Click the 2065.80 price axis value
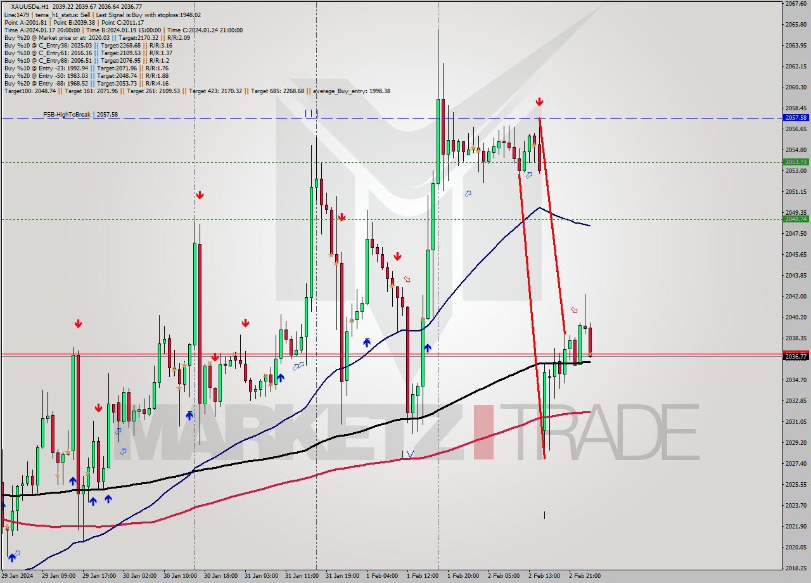This screenshot has width=811, height=583. pos(795,25)
